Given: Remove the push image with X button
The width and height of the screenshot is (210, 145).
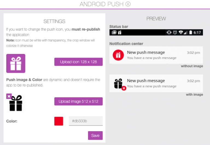Looking at the screenshot, I should 9,96.
